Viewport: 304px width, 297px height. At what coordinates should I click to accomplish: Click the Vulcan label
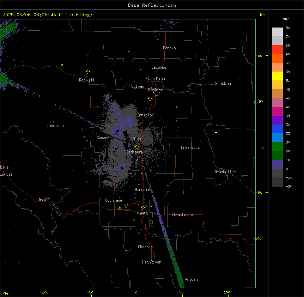point(191,279)
